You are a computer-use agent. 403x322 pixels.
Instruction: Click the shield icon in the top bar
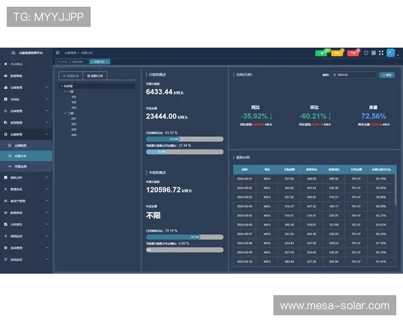(365, 52)
